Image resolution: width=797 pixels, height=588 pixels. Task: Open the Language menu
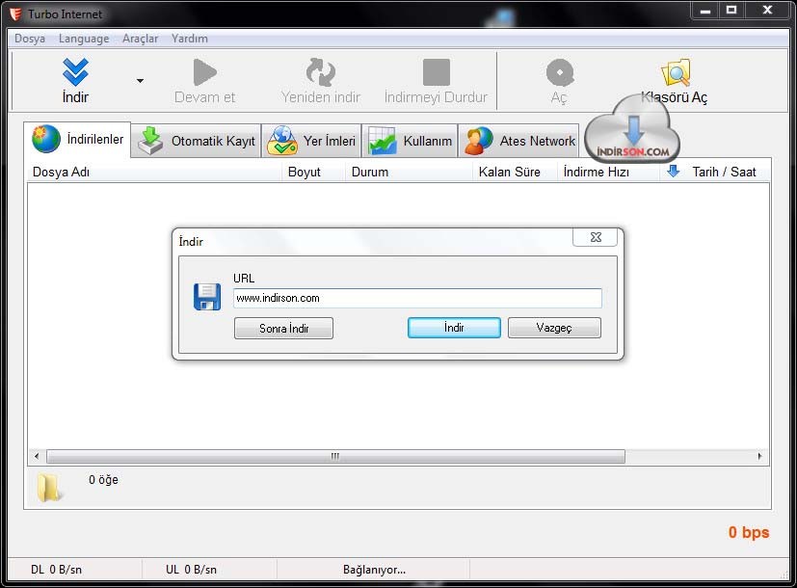pos(84,39)
